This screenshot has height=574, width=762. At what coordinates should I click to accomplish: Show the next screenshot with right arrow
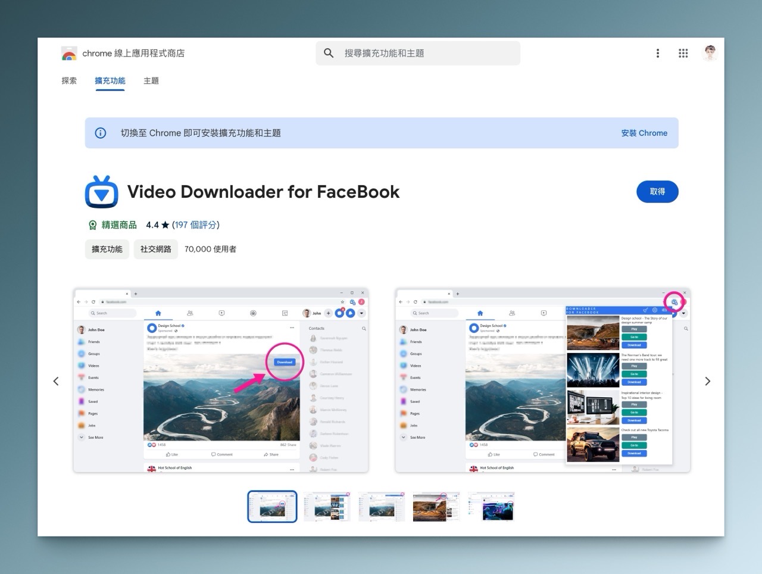tap(708, 381)
